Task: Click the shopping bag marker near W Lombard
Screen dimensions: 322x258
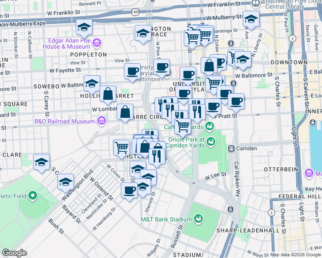Action: 125,113
